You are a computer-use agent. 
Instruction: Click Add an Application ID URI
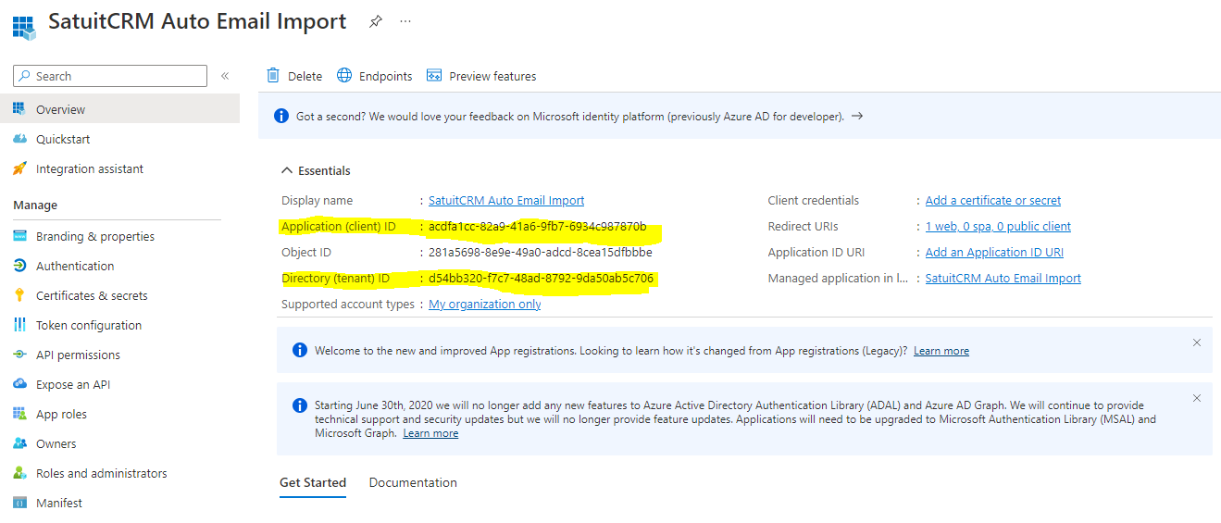click(x=994, y=252)
